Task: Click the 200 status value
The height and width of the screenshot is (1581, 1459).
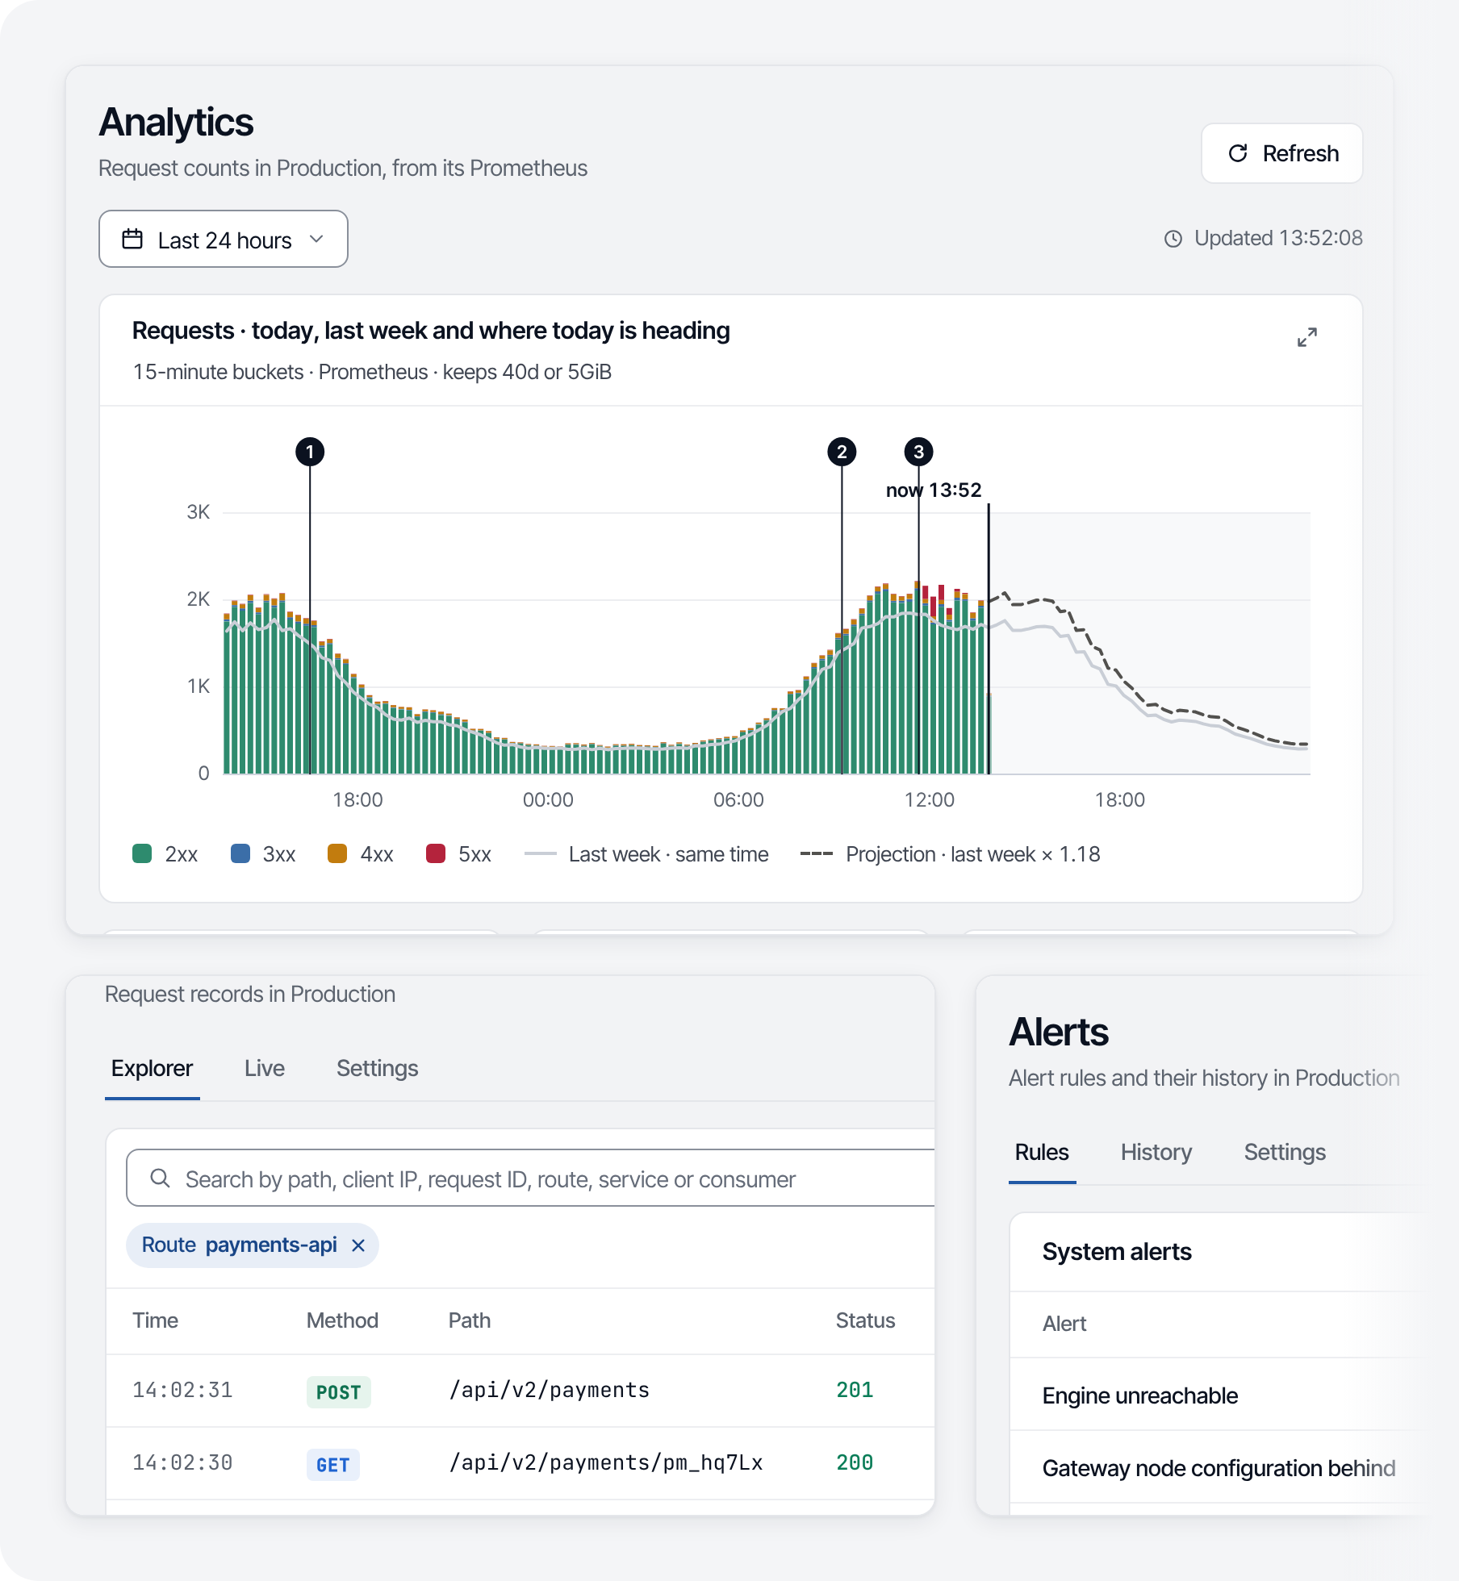Action: [855, 1462]
